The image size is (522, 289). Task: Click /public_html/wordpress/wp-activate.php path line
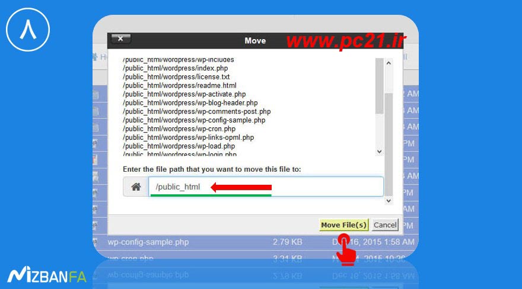coord(184,94)
